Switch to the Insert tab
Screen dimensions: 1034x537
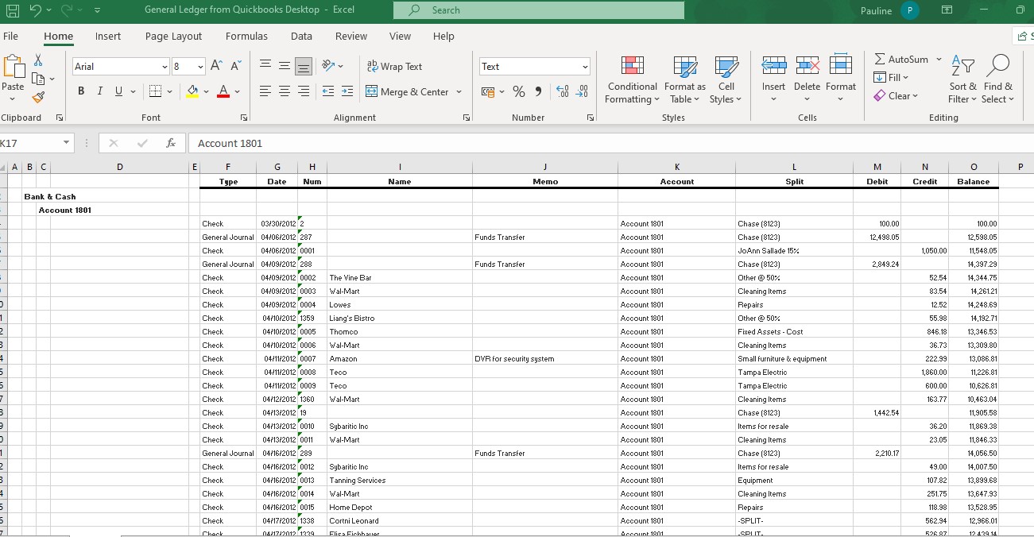click(x=108, y=36)
